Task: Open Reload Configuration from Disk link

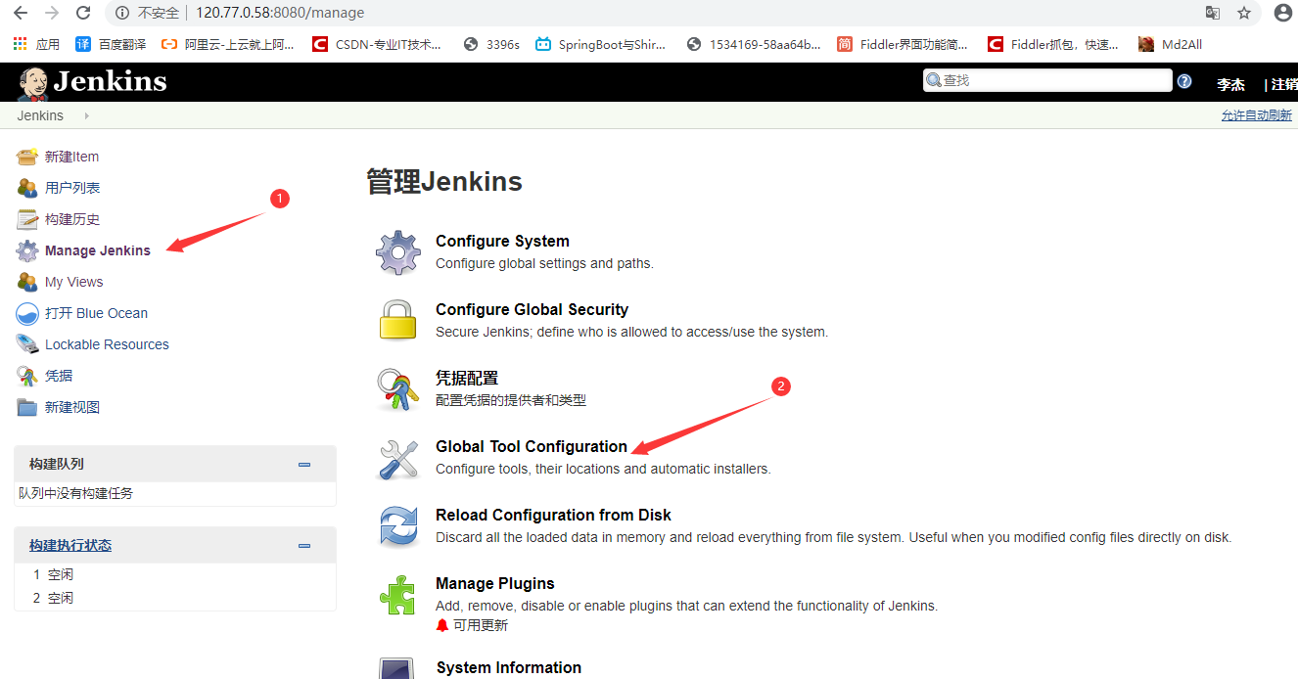Action: coord(553,516)
